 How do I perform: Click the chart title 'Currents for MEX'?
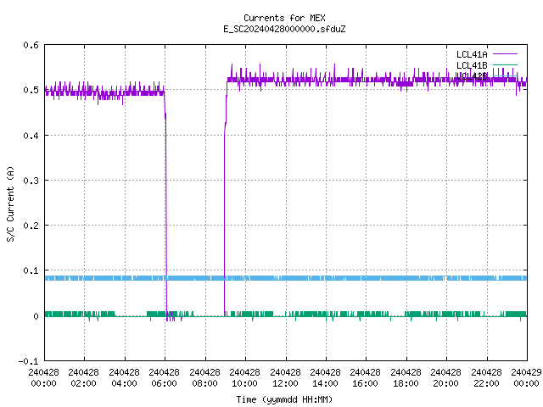point(284,18)
